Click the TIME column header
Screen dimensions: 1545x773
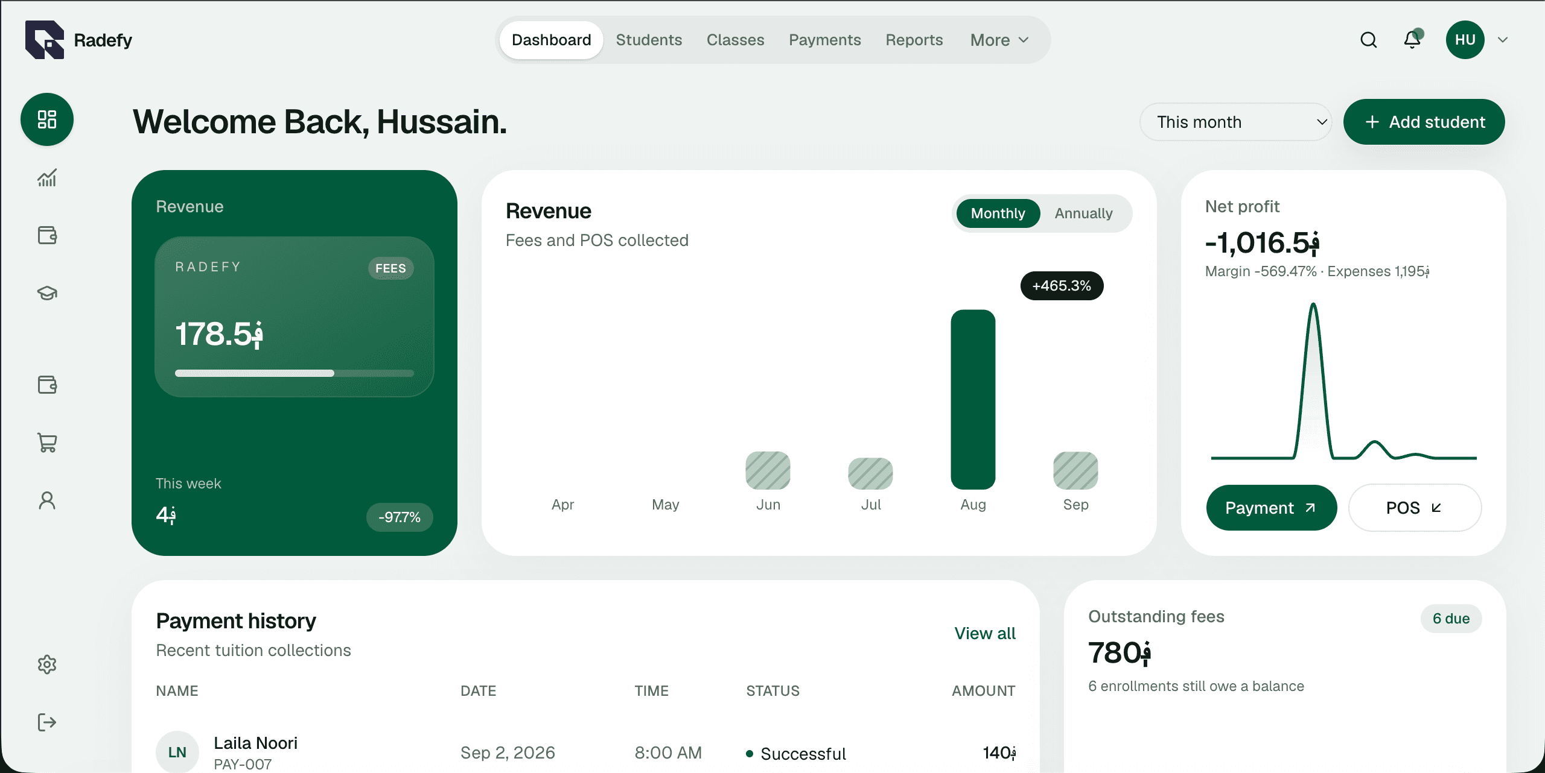[x=652, y=691]
